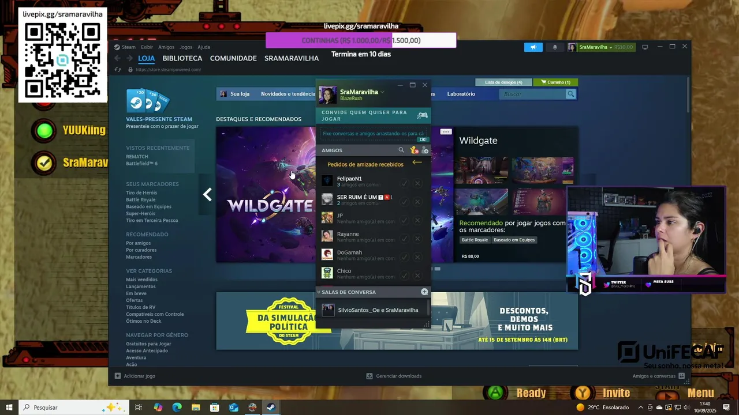Open Gerenciar downloads
Screen dimensions: 739x415
coord(394,376)
